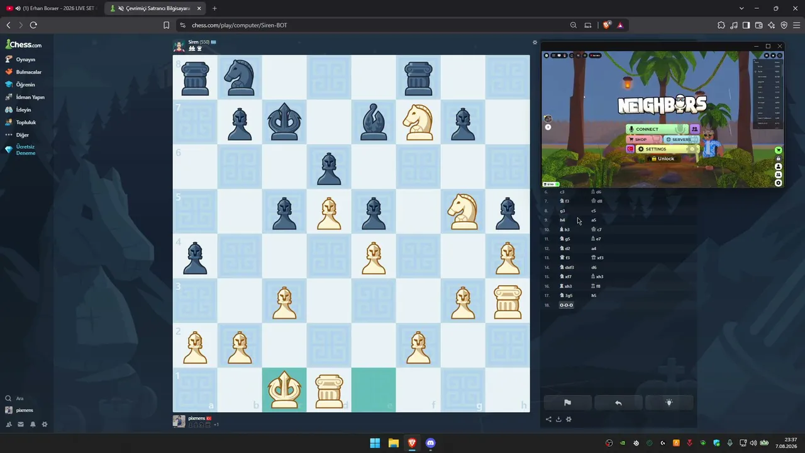Select move 9 a5 in the move list

pos(594,220)
